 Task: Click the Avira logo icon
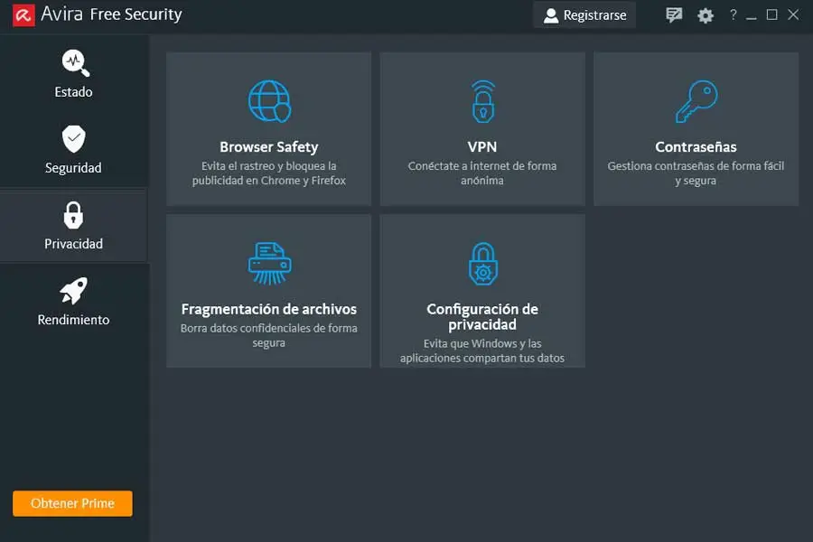[x=23, y=15]
